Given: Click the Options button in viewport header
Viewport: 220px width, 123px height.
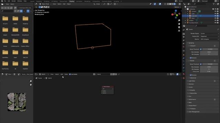Looking at the screenshot, I should (177, 7).
